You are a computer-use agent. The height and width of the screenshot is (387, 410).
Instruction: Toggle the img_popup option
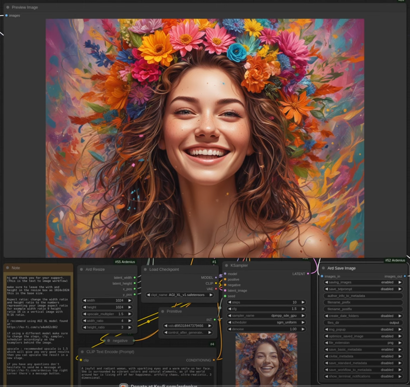tap(363, 329)
